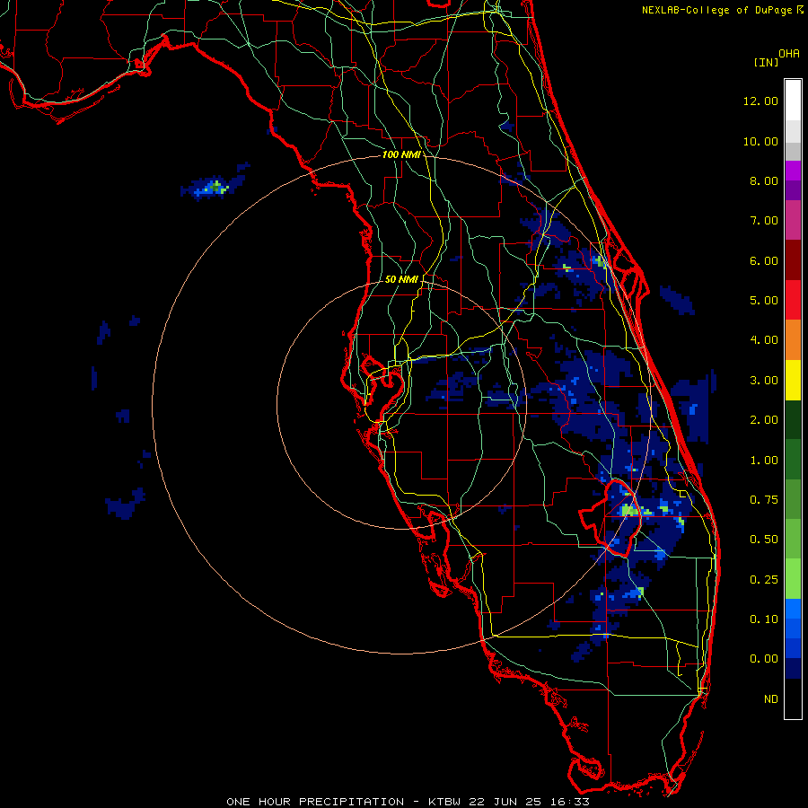The width and height of the screenshot is (808, 808).
Task: Pick the orange legend swatch
Action: [x=793, y=340]
